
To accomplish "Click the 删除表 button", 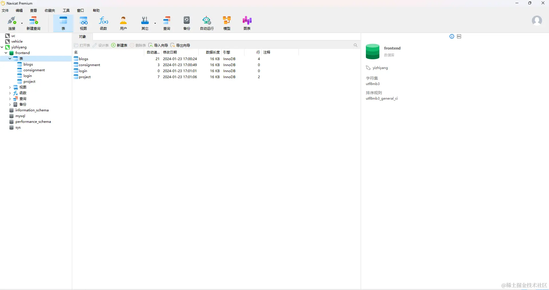I will 138,45.
